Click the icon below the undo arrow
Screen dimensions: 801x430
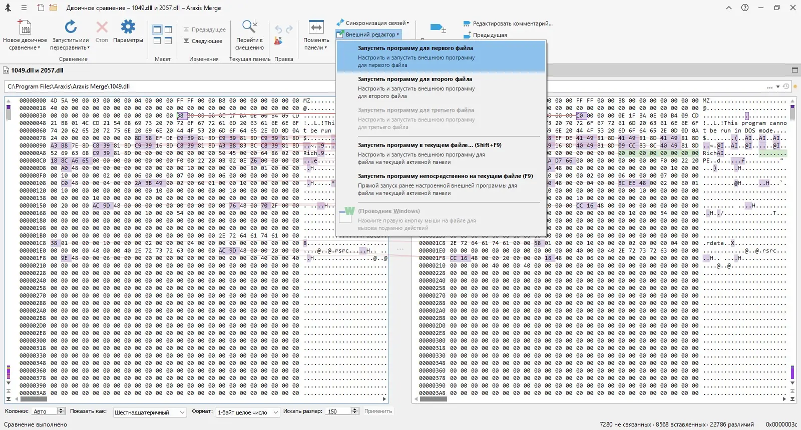point(278,41)
